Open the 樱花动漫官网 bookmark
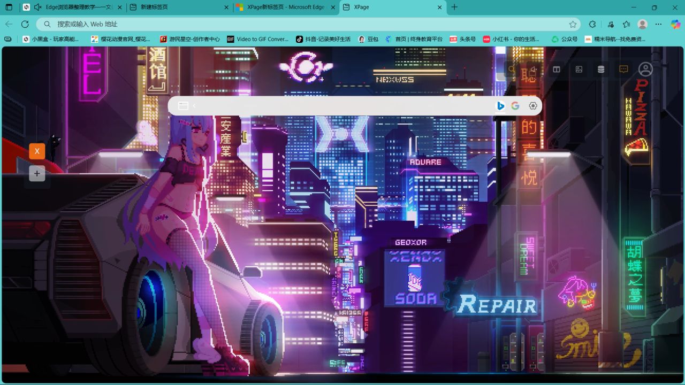The width and height of the screenshot is (685, 385). tap(121, 39)
